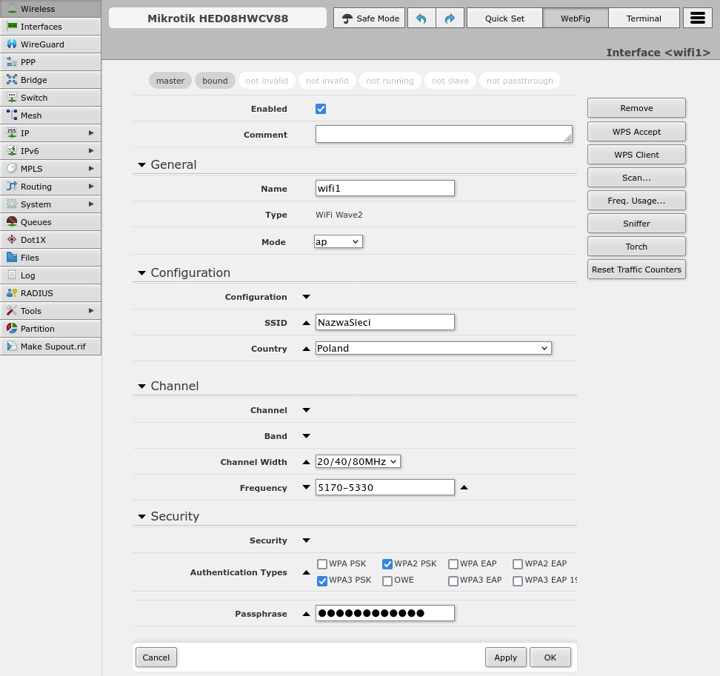Open the Mode dropdown set to ap
This screenshot has width=720, height=676.
pos(339,242)
